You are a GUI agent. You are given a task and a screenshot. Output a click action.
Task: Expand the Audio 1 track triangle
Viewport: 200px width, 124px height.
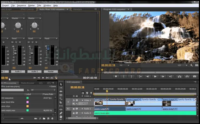pos(82,109)
